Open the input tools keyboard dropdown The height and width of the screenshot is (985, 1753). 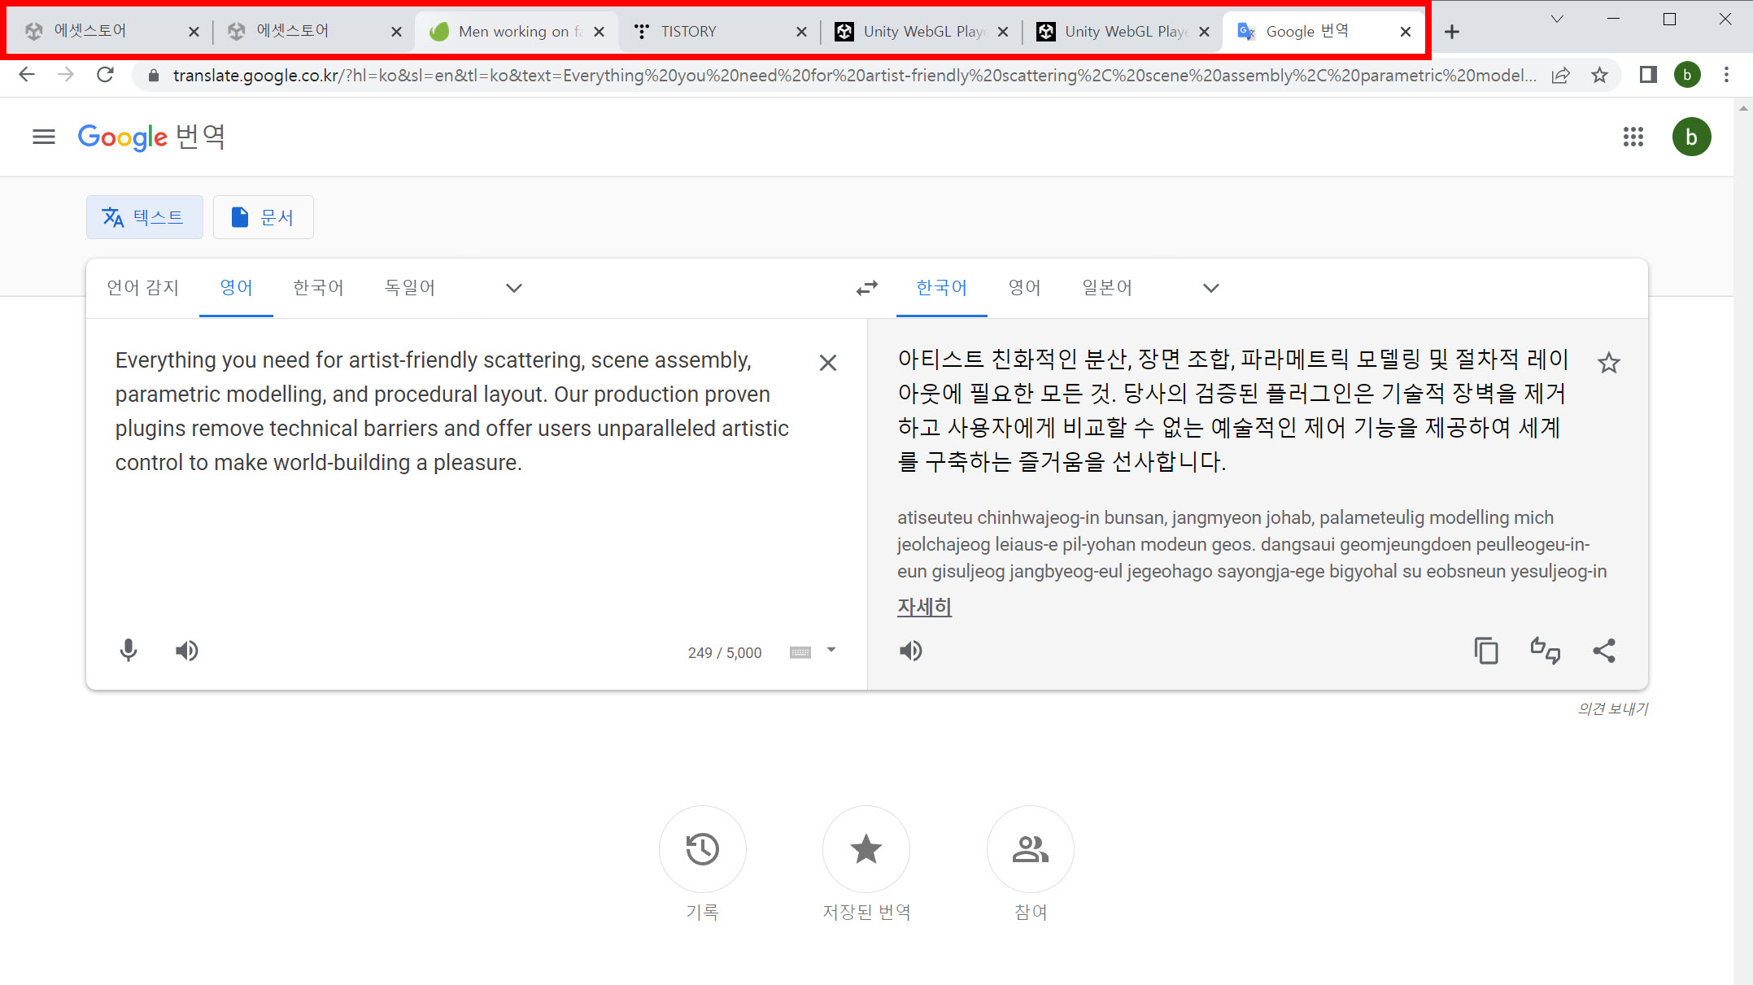(831, 650)
